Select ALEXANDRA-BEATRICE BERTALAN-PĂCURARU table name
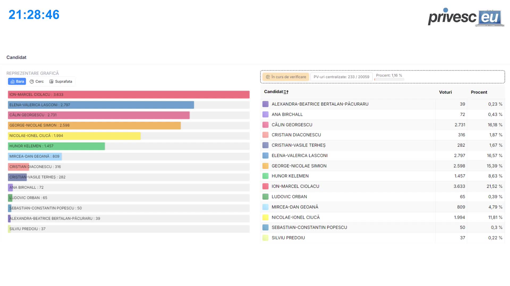The height and width of the screenshot is (286, 510). 320,104
